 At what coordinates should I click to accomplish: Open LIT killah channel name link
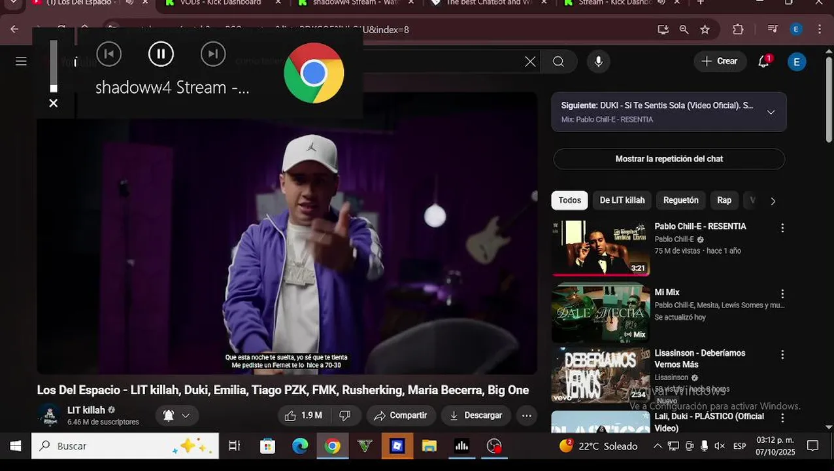pos(86,410)
